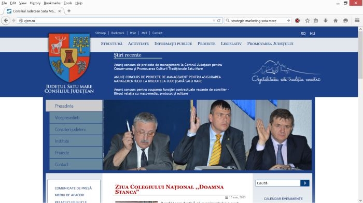Screen dimensions: 363x203
Task: Open the hamburger browser menu
Action: [357, 21]
